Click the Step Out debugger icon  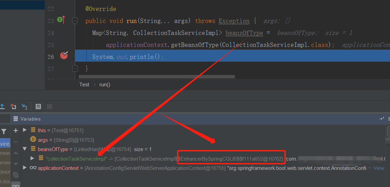point(2,107)
